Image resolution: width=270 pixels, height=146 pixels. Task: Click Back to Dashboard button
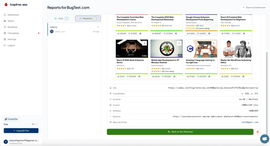[x=254, y=7]
